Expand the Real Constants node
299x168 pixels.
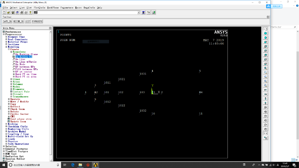tap(6, 40)
